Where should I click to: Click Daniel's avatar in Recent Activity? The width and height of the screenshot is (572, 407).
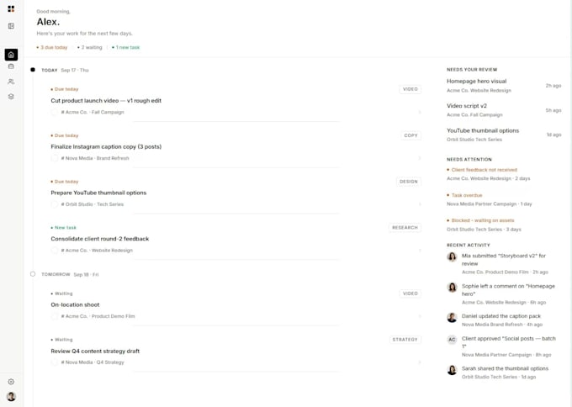click(452, 317)
